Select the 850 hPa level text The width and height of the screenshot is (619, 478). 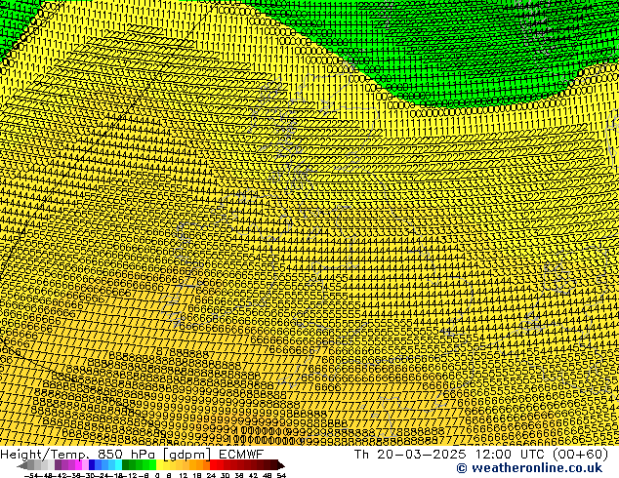pos(128,455)
